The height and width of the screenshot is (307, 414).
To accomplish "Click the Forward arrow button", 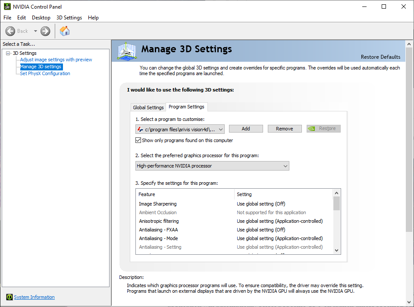I will pos(45,31).
